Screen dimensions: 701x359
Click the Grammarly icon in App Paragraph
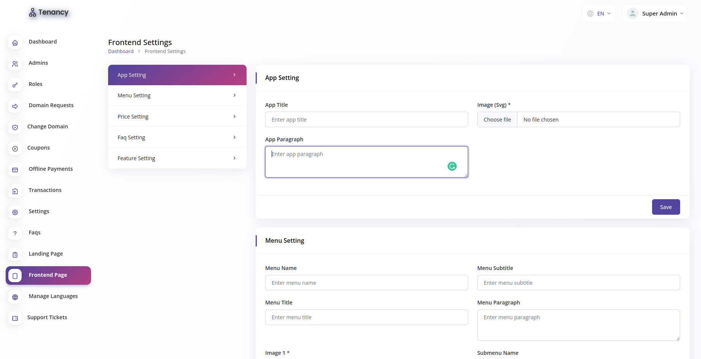point(452,166)
